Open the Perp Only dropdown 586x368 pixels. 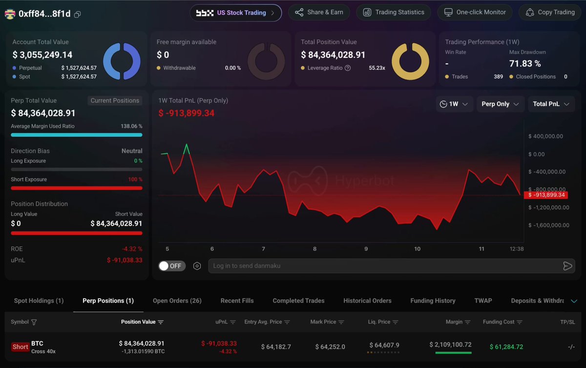tap(501, 104)
